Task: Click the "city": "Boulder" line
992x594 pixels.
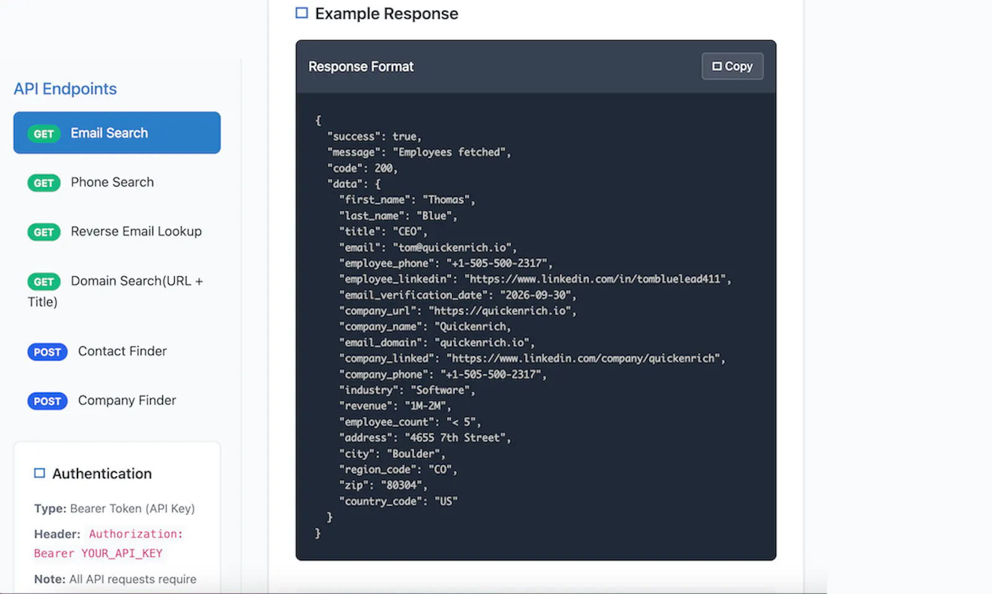Action: pyautogui.click(x=392, y=454)
